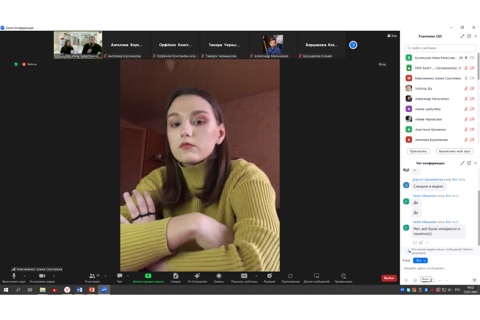
Task: Open the Вид view menu at top
Action: point(392,36)
